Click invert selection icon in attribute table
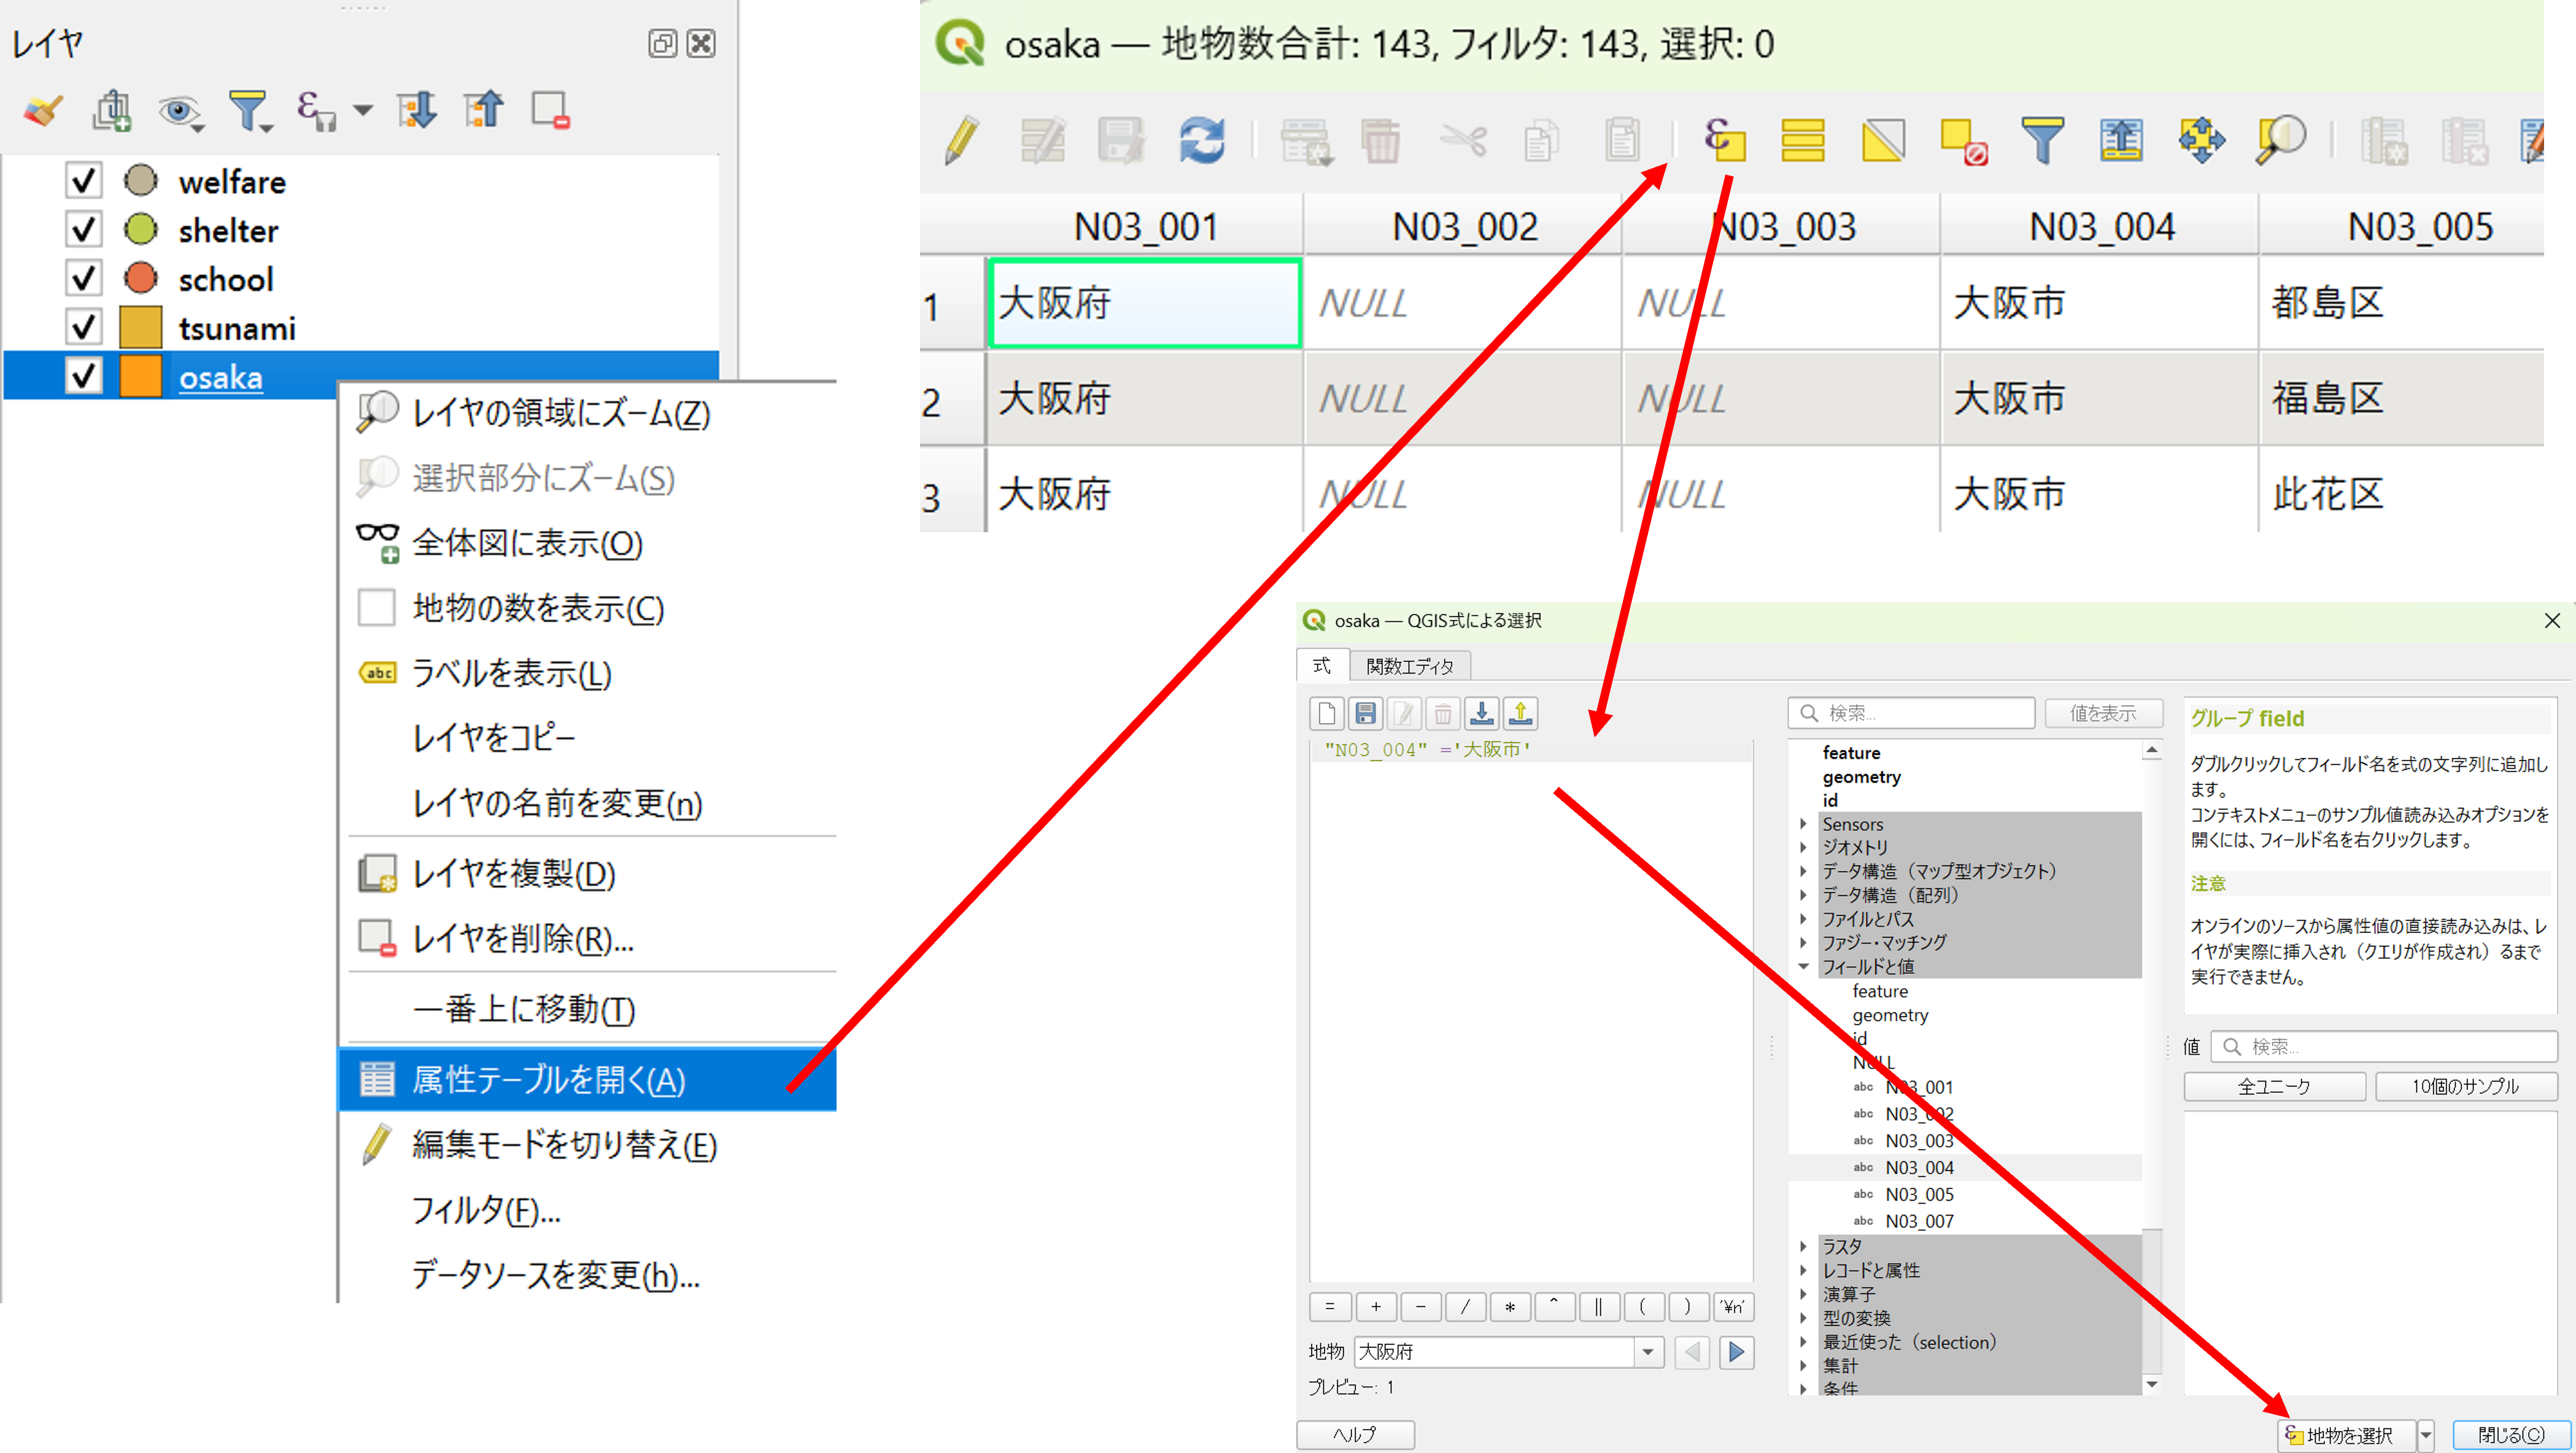2576x1453 pixels. point(1883,140)
